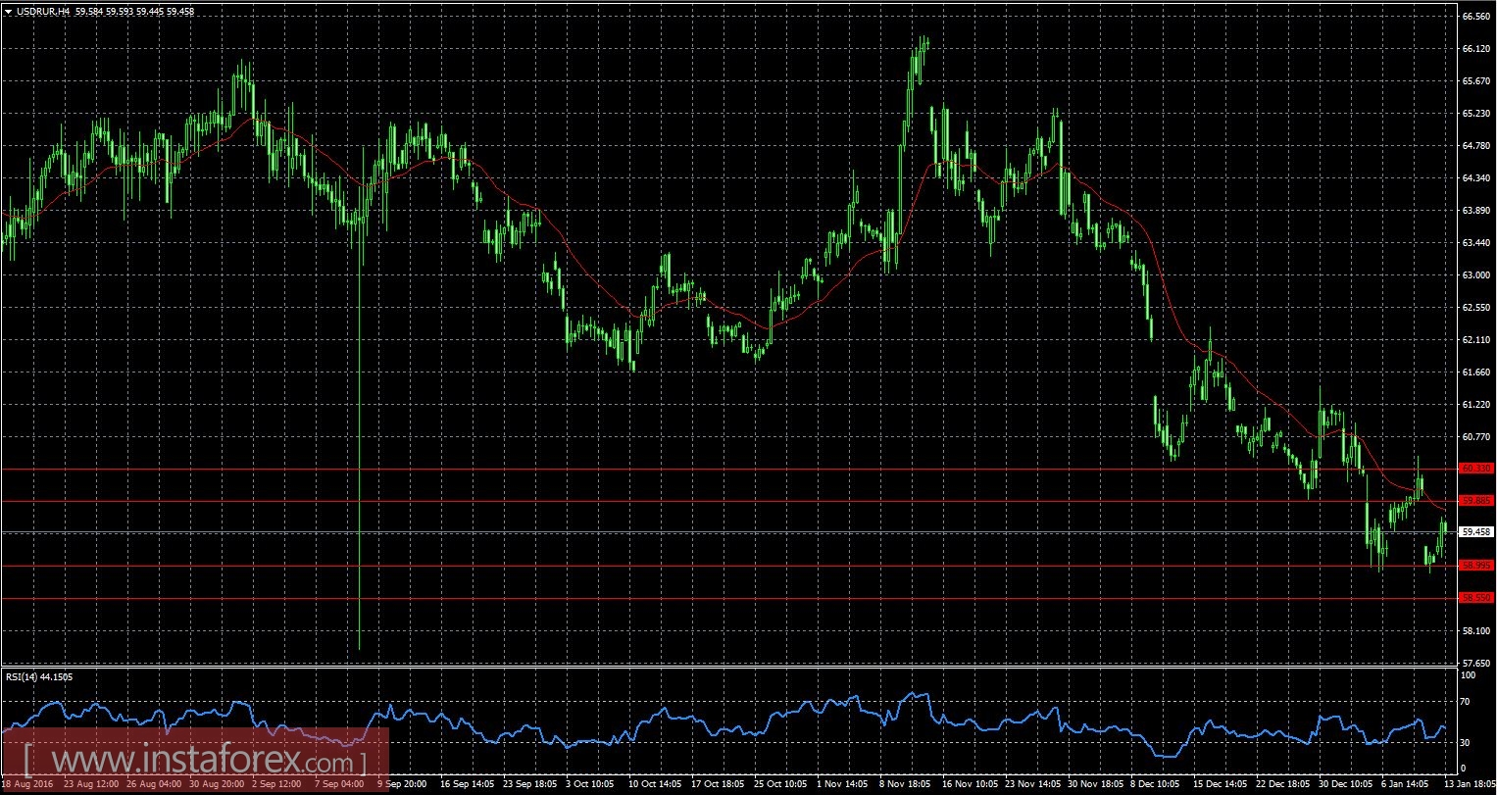This screenshot has width=1497, height=795.
Task: Click the 30 Nov 18:05 date label
Action: pyautogui.click(x=1097, y=785)
